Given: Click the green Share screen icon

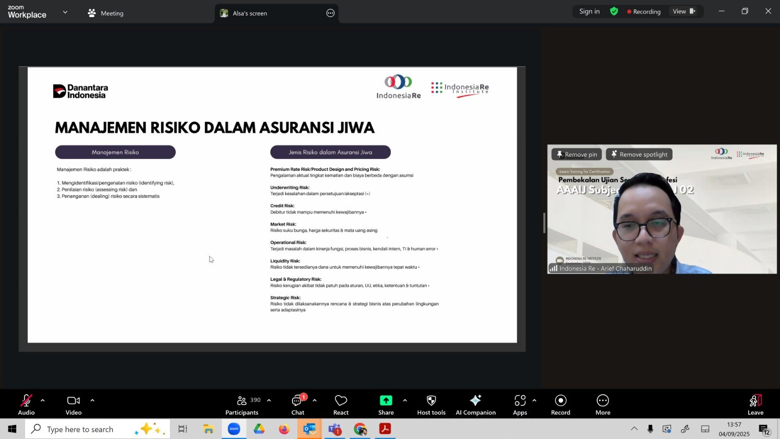Looking at the screenshot, I should [x=386, y=400].
